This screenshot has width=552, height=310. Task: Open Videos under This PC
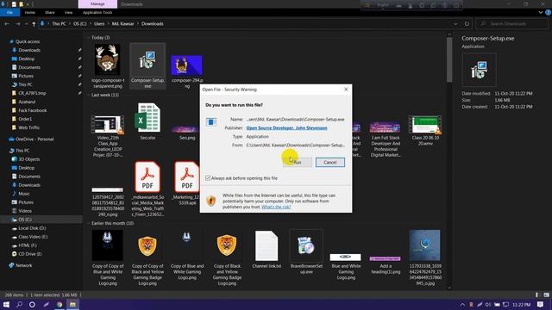coord(25,211)
